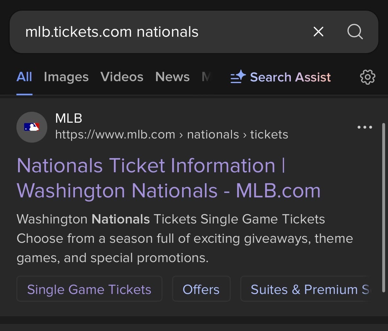Viewport: 388px width, 331px height.
Task: Click the Search Assist sparkle icon
Action: (x=238, y=77)
